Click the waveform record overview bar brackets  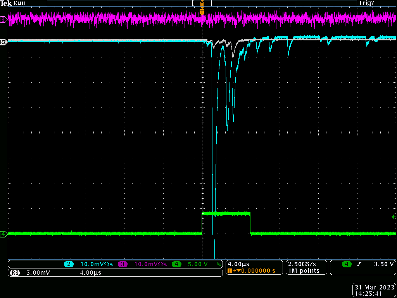(202, 3)
